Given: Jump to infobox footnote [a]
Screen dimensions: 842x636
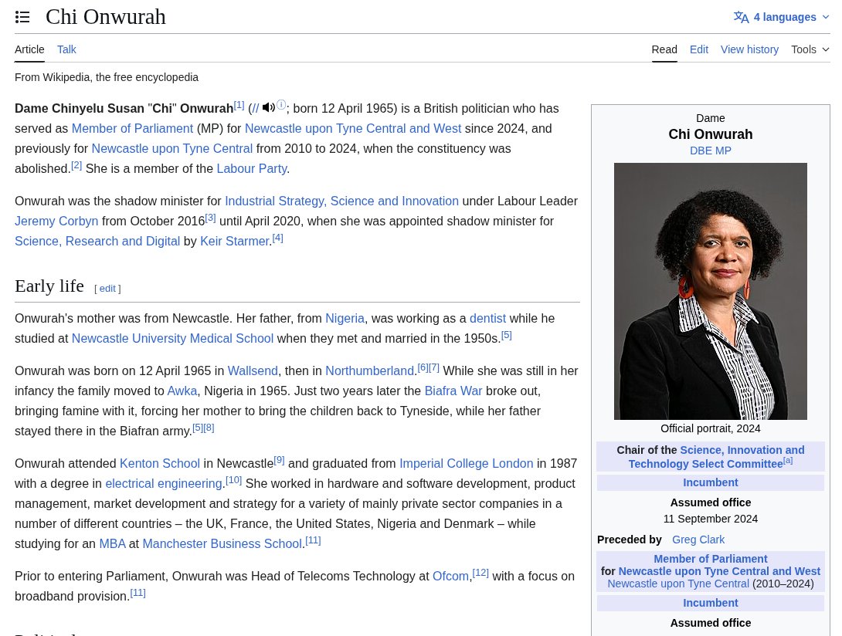Looking at the screenshot, I should click(x=788, y=461).
